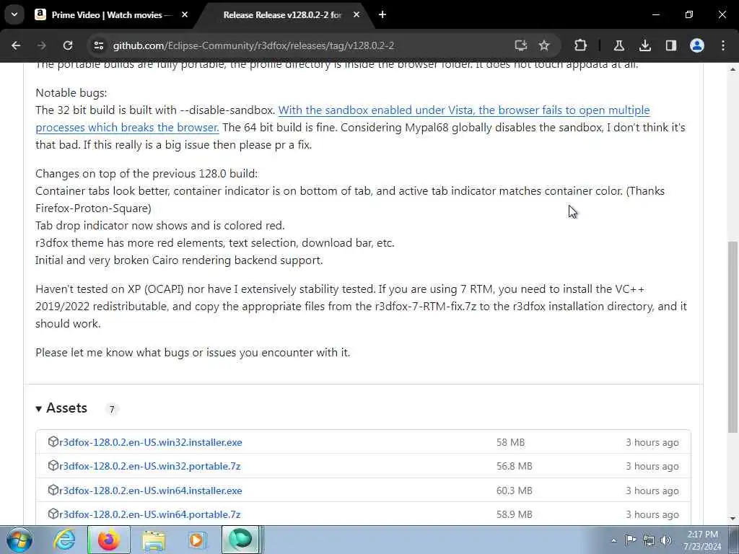Open the volume speaker tray icon
Screen dimensions: 739x554
tap(666, 540)
